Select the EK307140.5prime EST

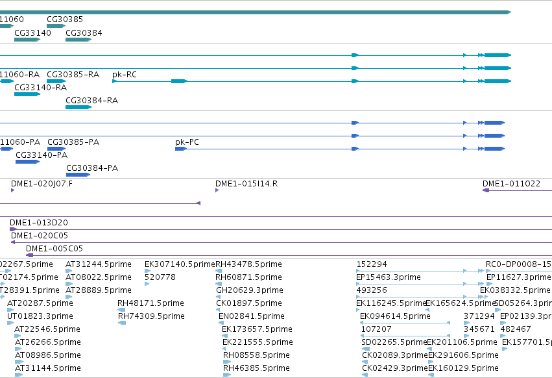pos(147,271)
